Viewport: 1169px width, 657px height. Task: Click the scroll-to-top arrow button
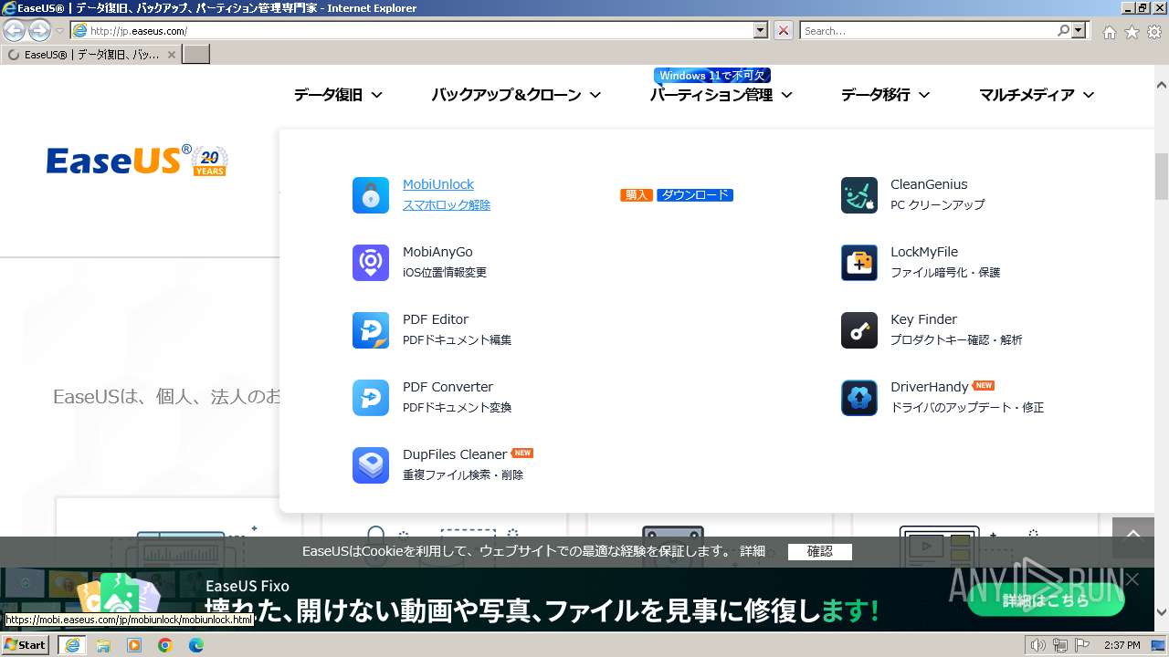[1133, 537]
